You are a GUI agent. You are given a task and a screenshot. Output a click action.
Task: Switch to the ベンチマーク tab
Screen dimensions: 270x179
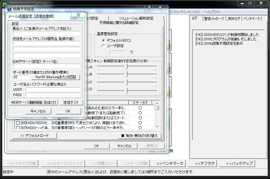[x=252, y=18]
